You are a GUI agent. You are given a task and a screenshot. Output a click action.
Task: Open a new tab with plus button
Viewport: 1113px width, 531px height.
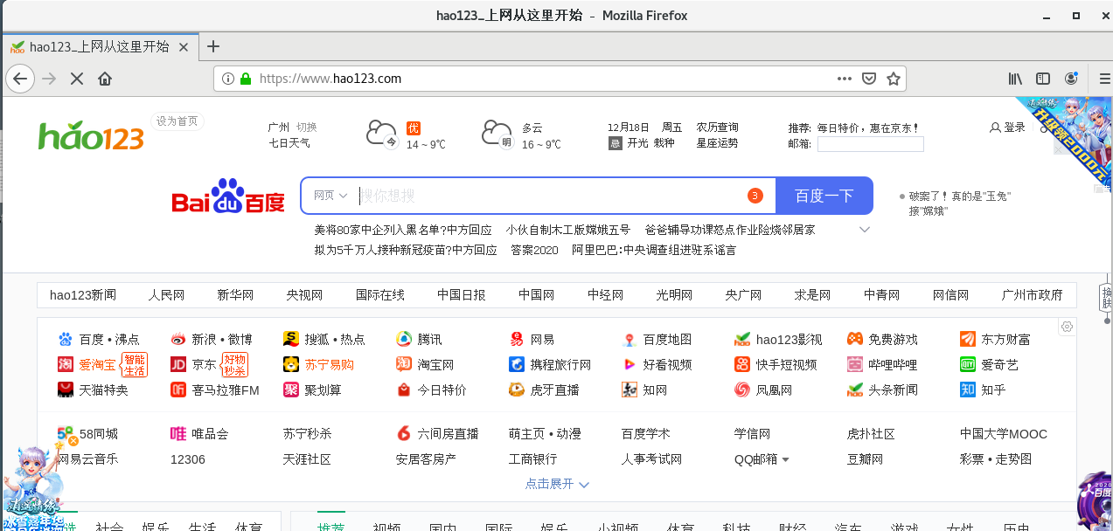212,46
